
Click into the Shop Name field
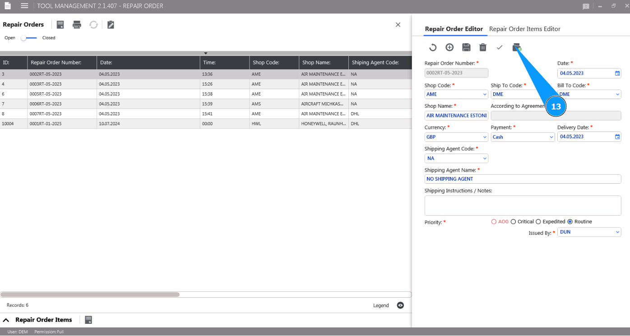pos(456,116)
